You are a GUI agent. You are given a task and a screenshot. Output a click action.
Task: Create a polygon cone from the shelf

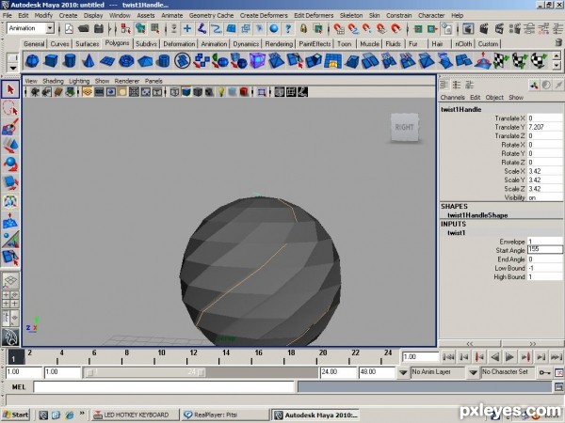89,60
